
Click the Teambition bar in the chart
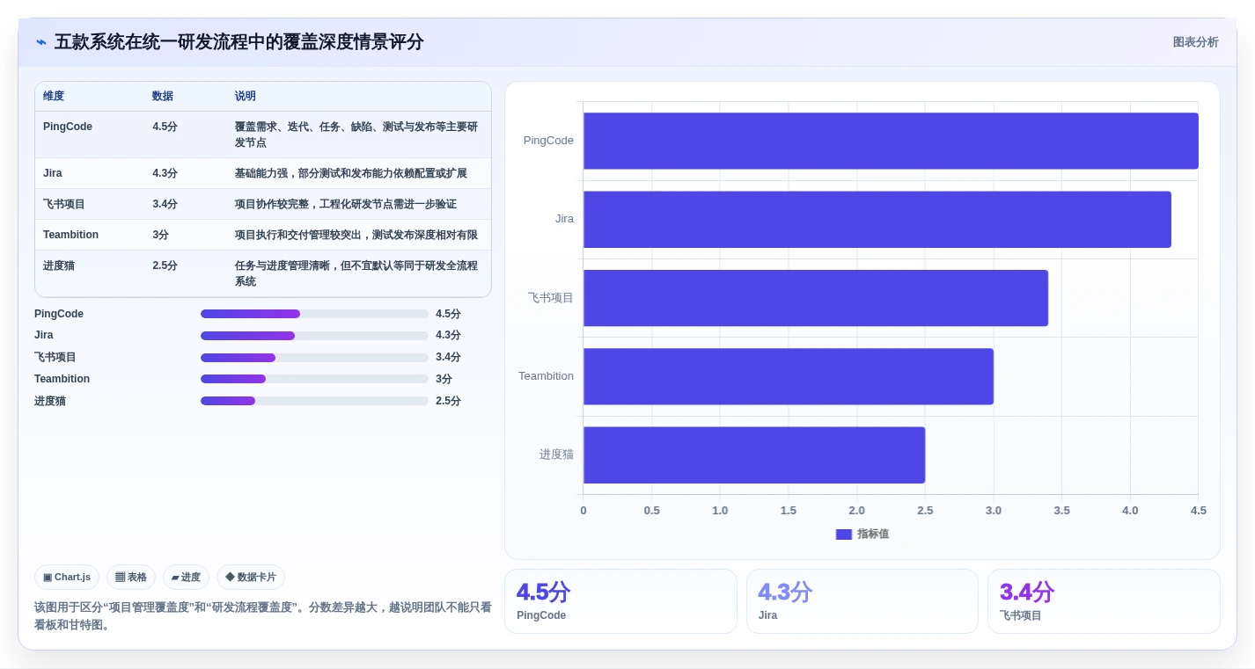click(789, 376)
